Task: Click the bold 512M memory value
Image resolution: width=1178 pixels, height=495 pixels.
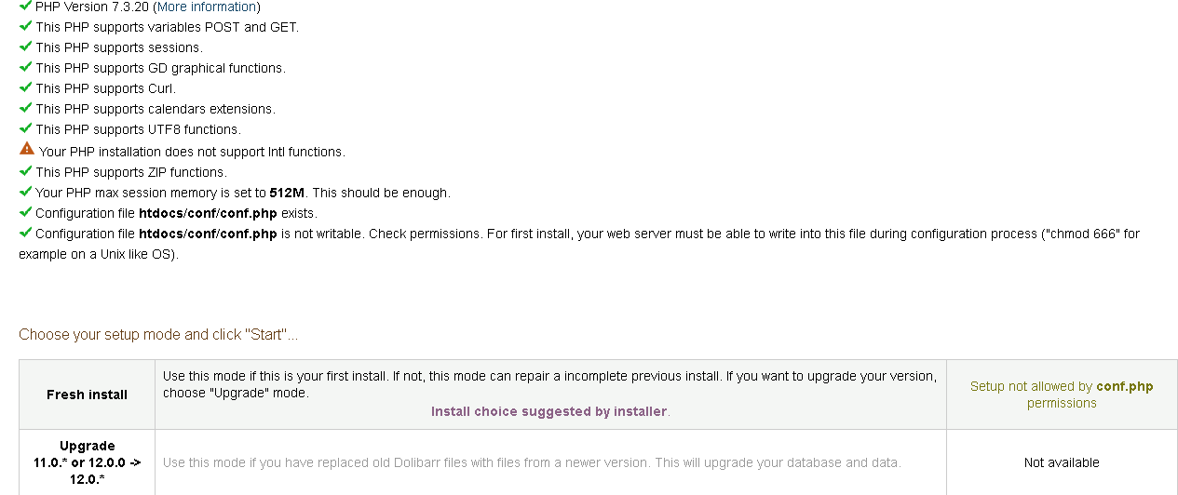Action: tap(287, 193)
